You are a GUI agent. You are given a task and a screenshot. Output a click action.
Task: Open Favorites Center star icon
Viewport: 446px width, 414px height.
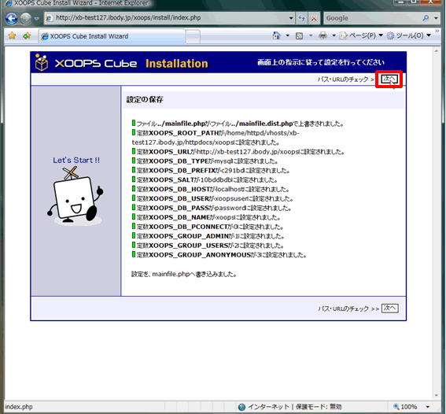coord(12,36)
